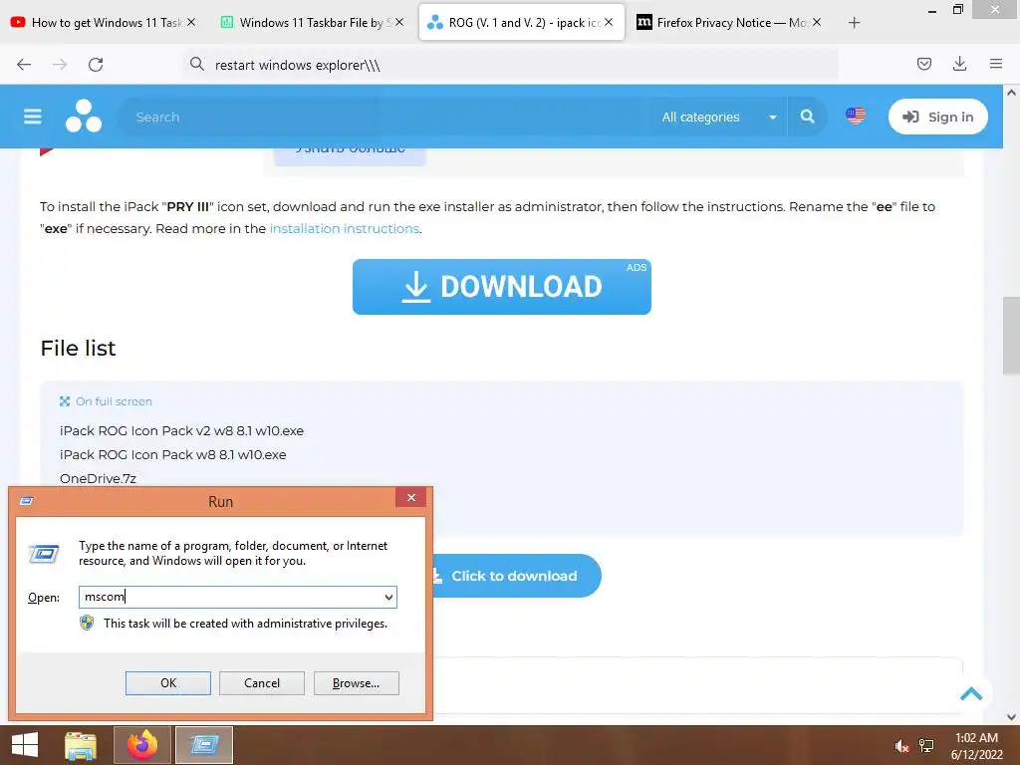
Task: Click OK in the Run dialog
Action: pos(167,683)
